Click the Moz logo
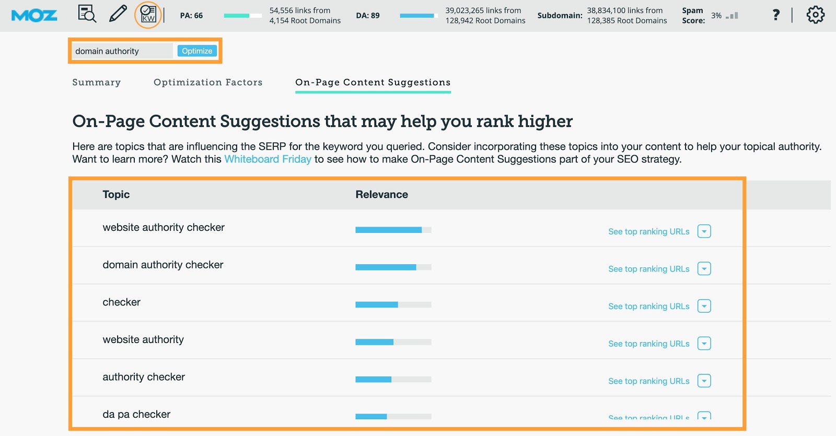This screenshot has width=836, height=436. [34, 16]
